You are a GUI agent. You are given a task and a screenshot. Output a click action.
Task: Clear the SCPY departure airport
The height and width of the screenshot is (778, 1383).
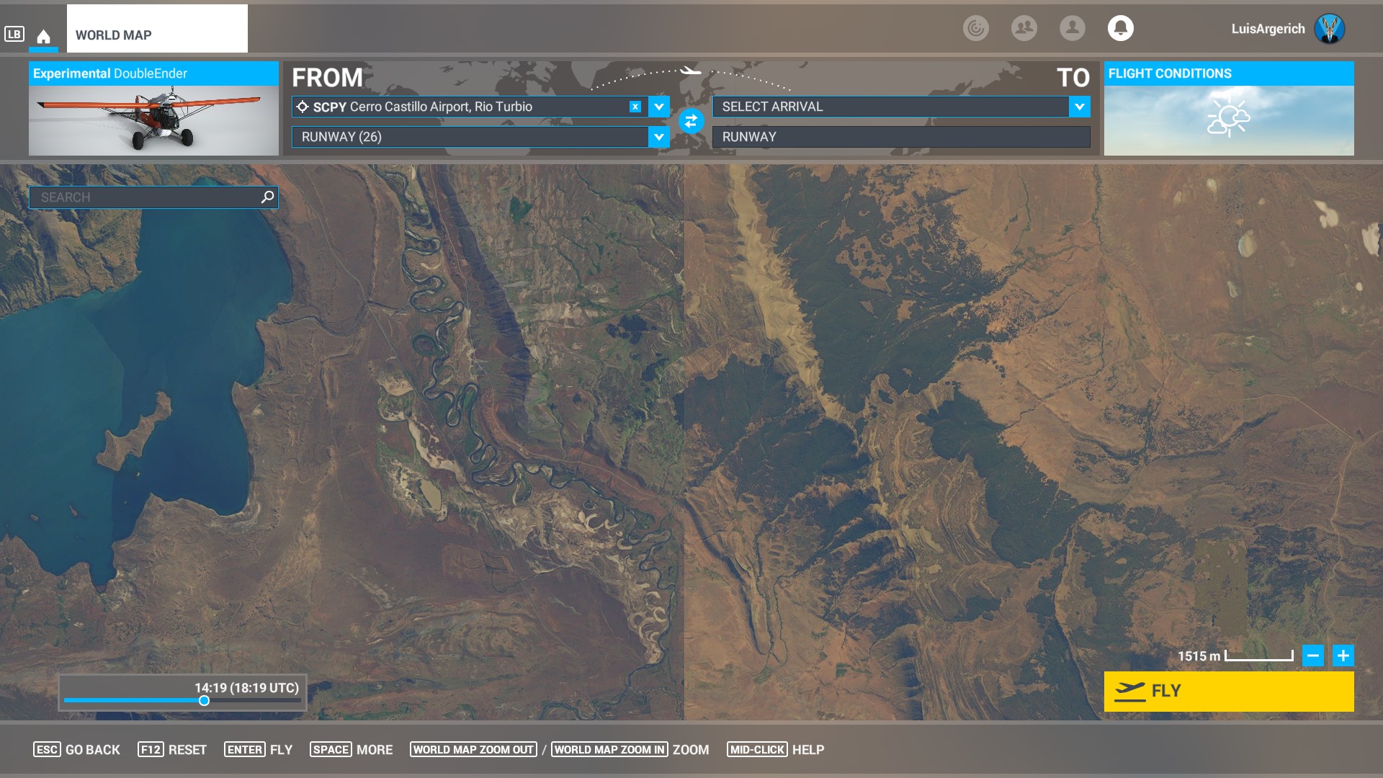click(635, 107)
